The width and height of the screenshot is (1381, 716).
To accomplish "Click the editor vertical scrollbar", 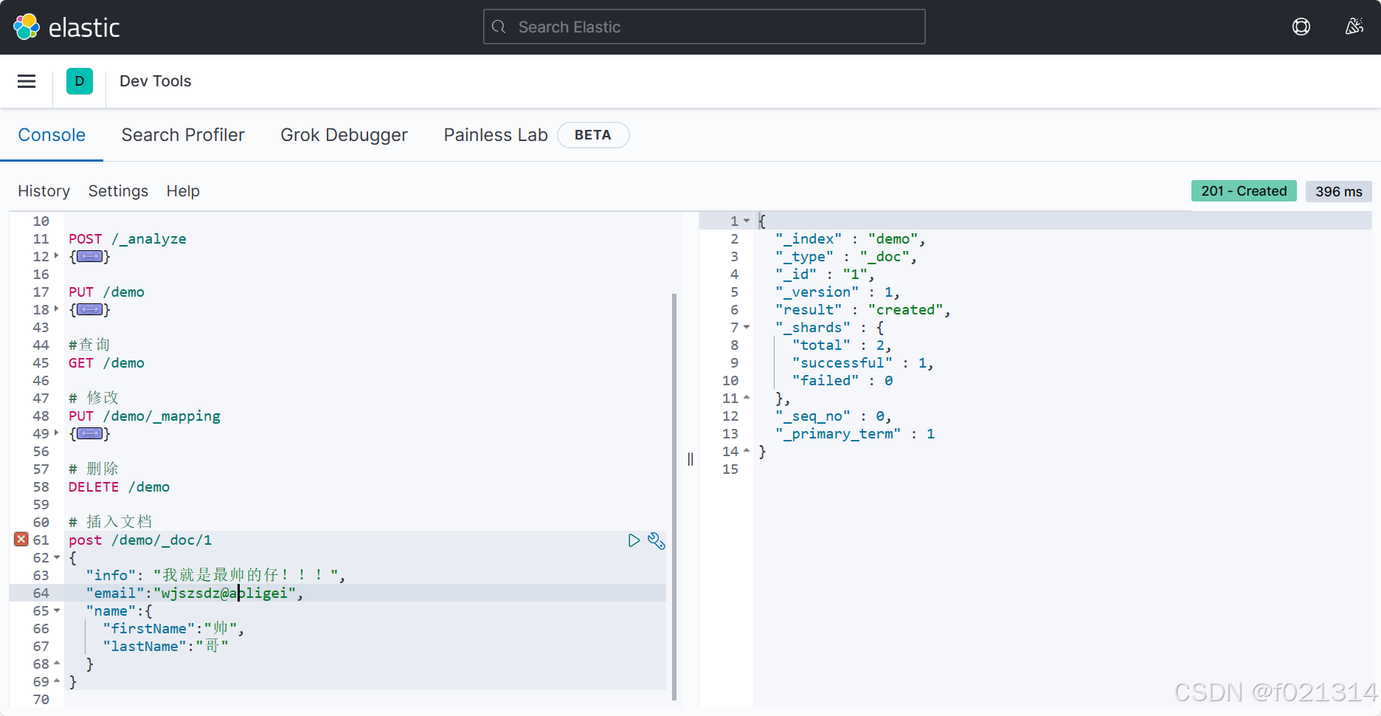I will [674, 496].
